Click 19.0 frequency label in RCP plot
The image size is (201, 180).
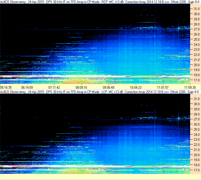[197, 70]
